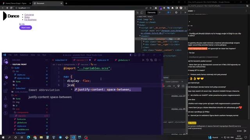Click the DevTools inspect element picker icon
Image resolution: width=250 pixels, height=140 pixels.
[137, 12]
